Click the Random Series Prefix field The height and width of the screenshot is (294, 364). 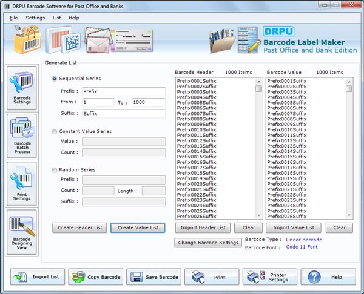click(x=124, y=180)
